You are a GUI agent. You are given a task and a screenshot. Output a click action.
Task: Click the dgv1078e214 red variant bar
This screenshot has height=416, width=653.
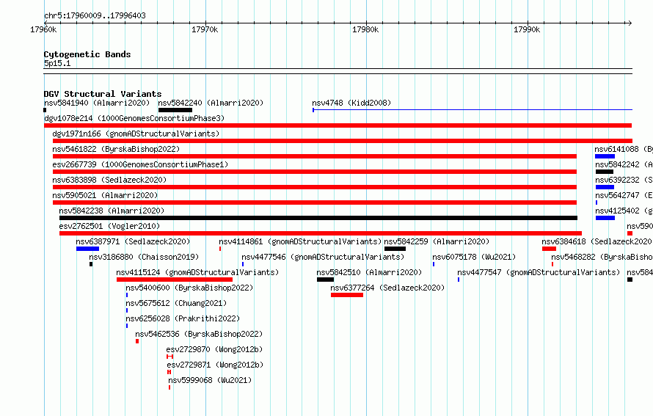(338, 125)
